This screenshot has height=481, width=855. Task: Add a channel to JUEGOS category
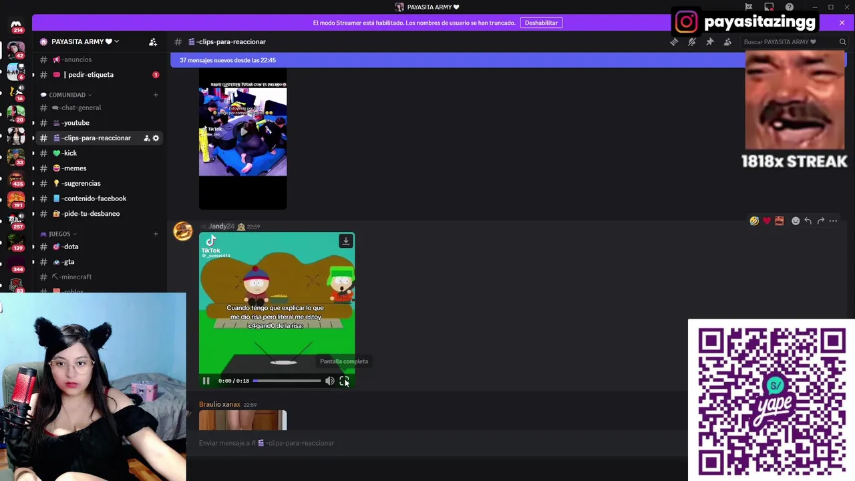tap(156, 234)
